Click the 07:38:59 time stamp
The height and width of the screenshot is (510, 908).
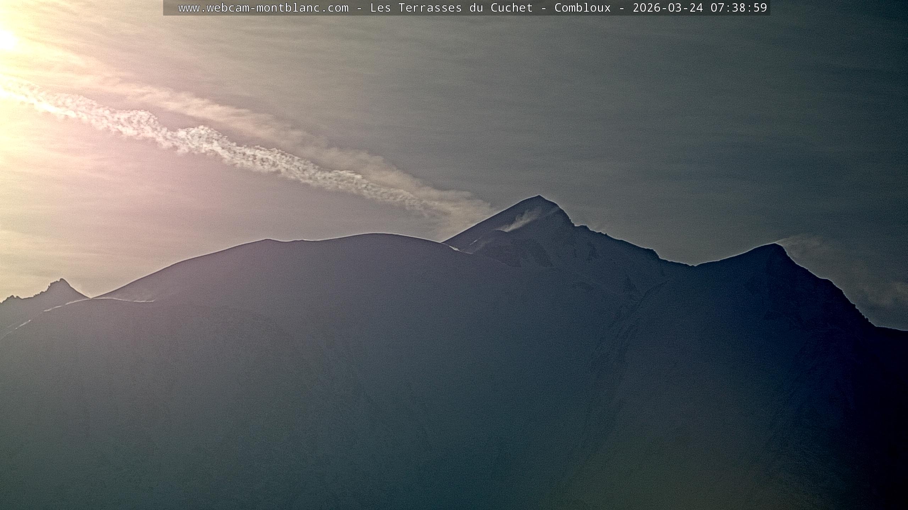point(738,8)
